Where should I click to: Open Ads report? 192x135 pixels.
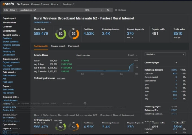(x=5, y=79)
